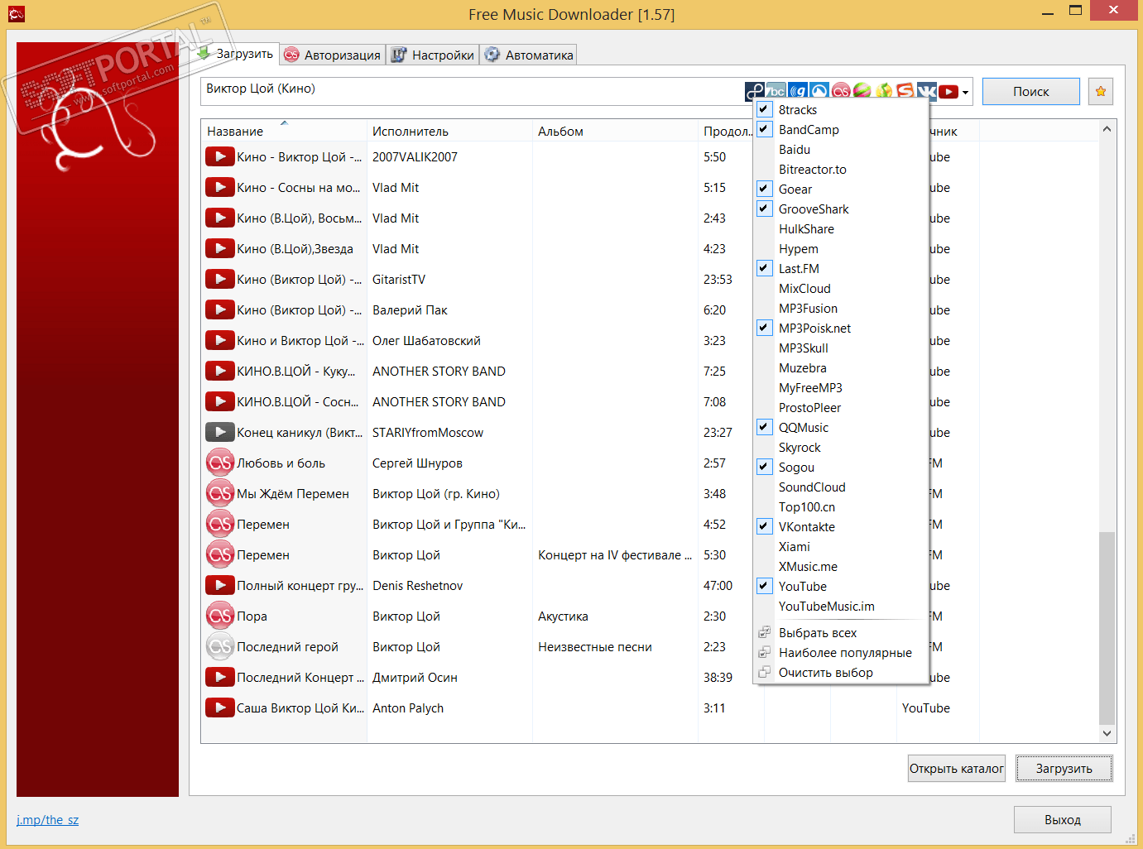
Task: Enable the MixCloud source in the menu
Action: pyautogui.click(x=841, y=288)
